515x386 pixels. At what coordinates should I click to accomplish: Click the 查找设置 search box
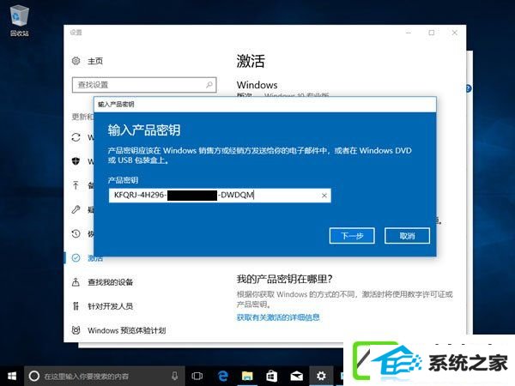tap(144, 85)
